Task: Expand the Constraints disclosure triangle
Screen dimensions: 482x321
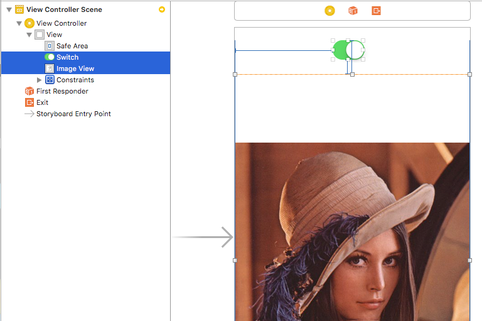Action: 39,80
